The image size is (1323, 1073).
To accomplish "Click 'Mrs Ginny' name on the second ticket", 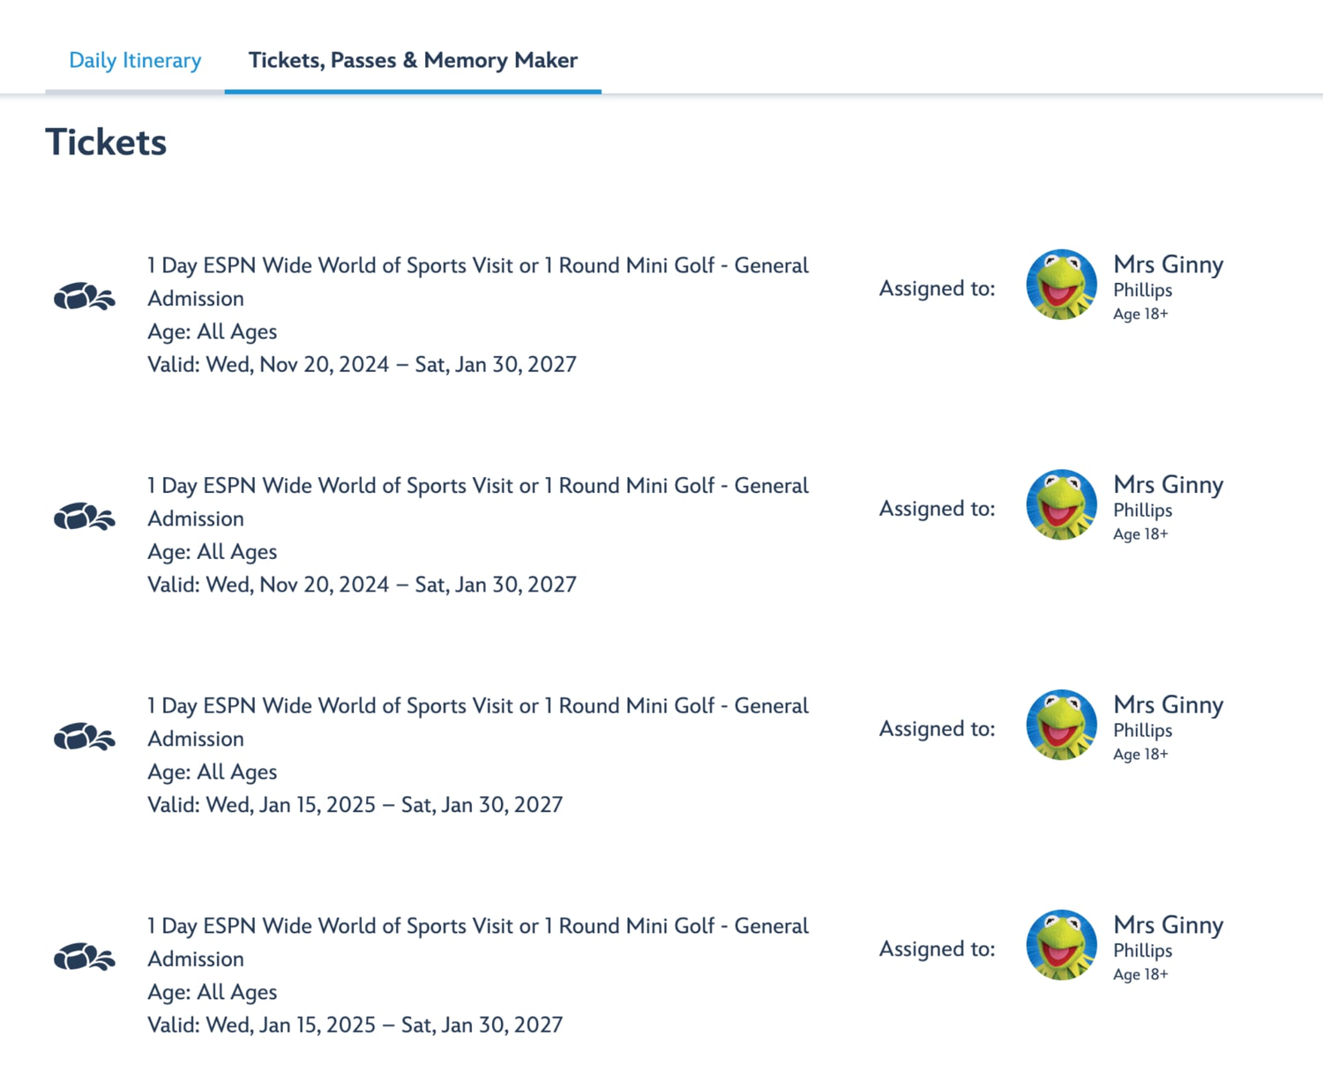I will point(1169,485).
